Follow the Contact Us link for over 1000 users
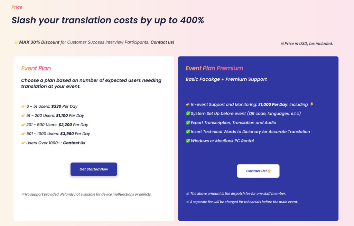 click(x=74, y=143)
